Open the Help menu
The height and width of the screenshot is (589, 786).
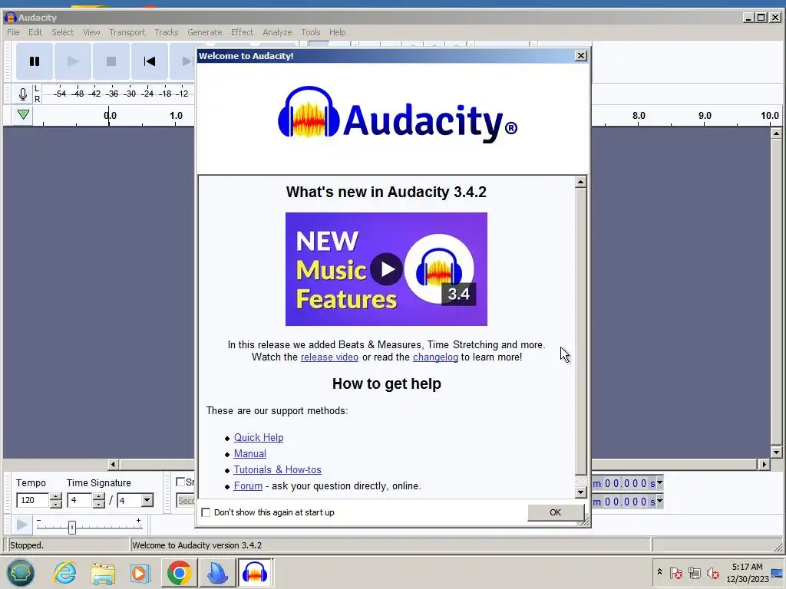[x=338, y=32]
